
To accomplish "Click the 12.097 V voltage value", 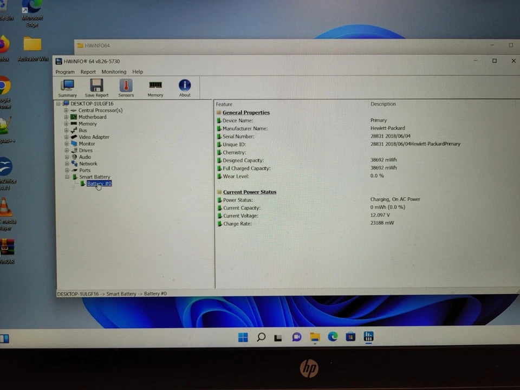I will pos(380,215).
